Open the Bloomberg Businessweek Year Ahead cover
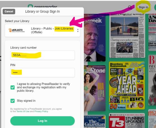The height and width of the screenshot is (128, 156). [x=127, y=85]
